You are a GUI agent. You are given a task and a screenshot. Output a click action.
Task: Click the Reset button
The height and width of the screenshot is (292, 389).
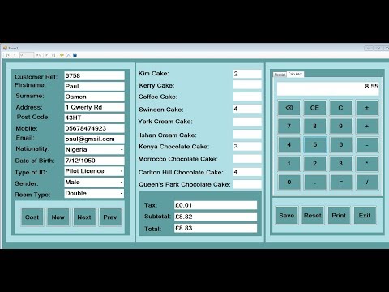(313, 216)
